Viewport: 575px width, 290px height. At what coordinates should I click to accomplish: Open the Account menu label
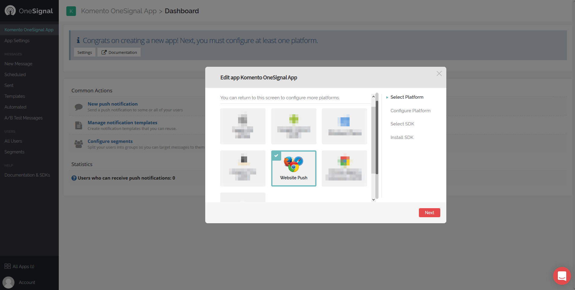pyautogui.click(x=27, y=282)
